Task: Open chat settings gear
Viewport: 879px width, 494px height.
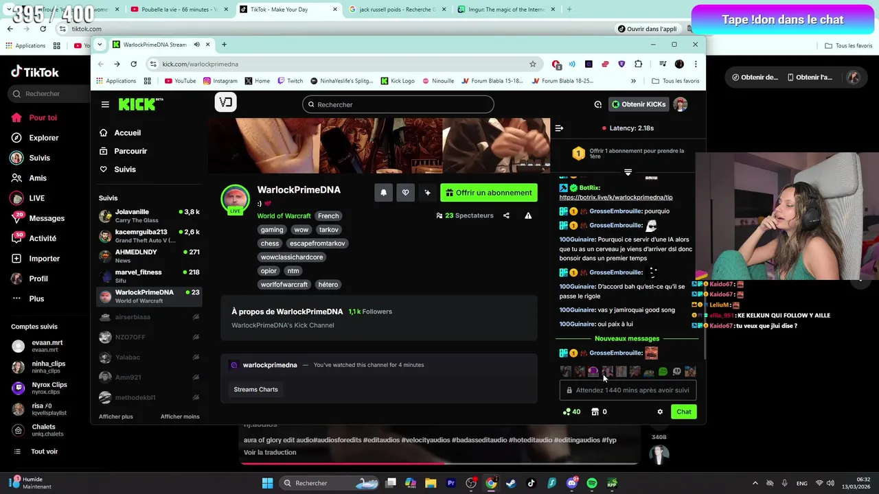Action: (x=660, y=412)
